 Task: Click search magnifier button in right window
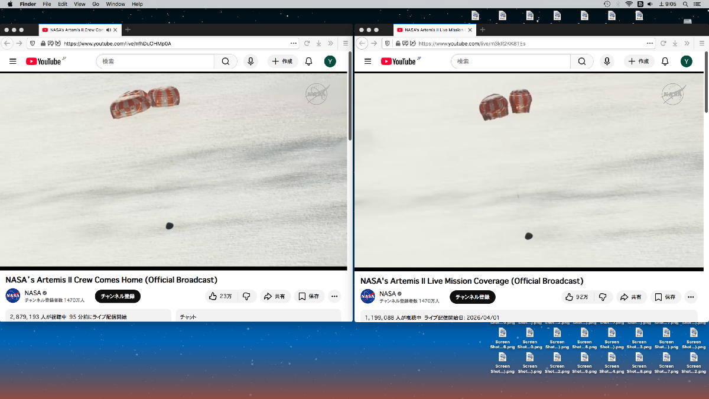[x=582, y=61]
